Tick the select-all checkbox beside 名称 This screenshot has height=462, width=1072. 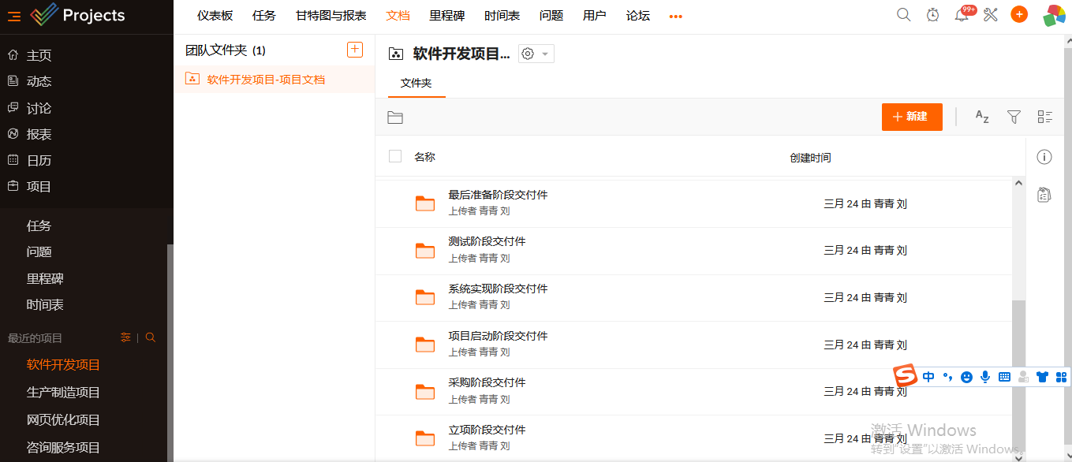click(395, 157)
